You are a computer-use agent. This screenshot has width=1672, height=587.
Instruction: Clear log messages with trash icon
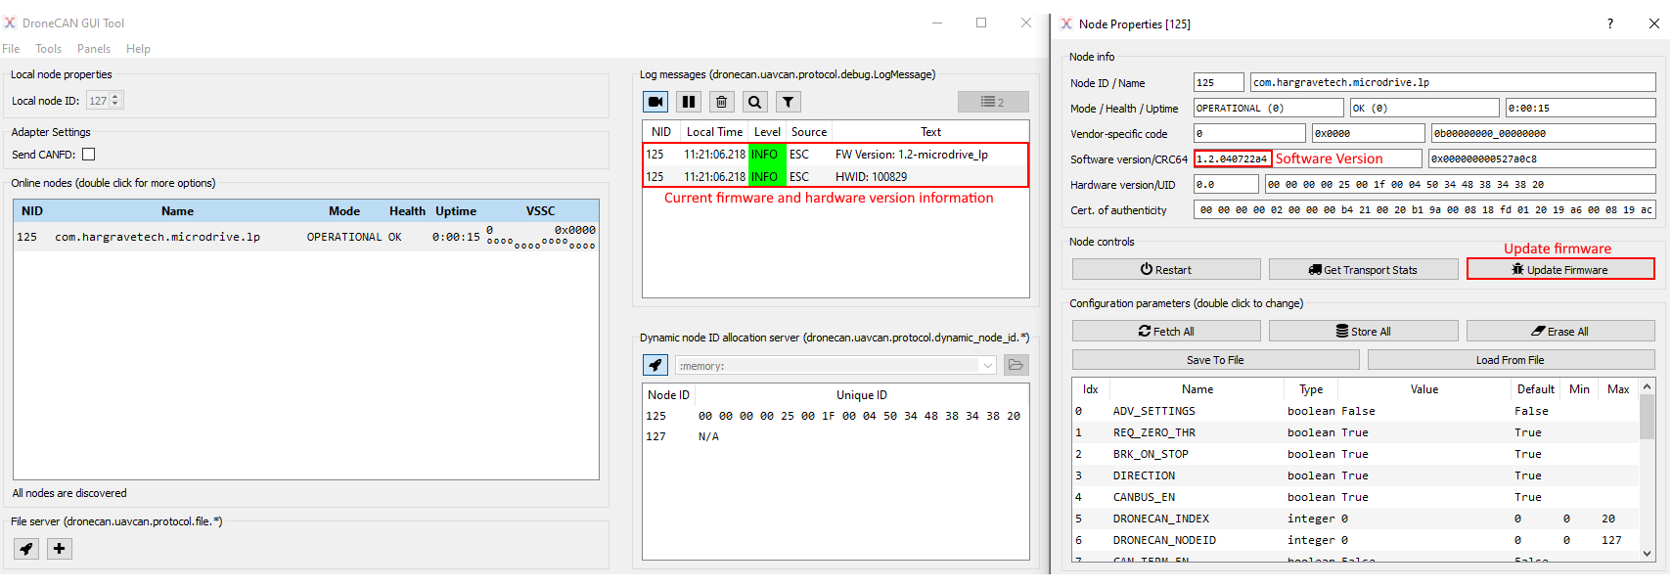click(722, 102)
